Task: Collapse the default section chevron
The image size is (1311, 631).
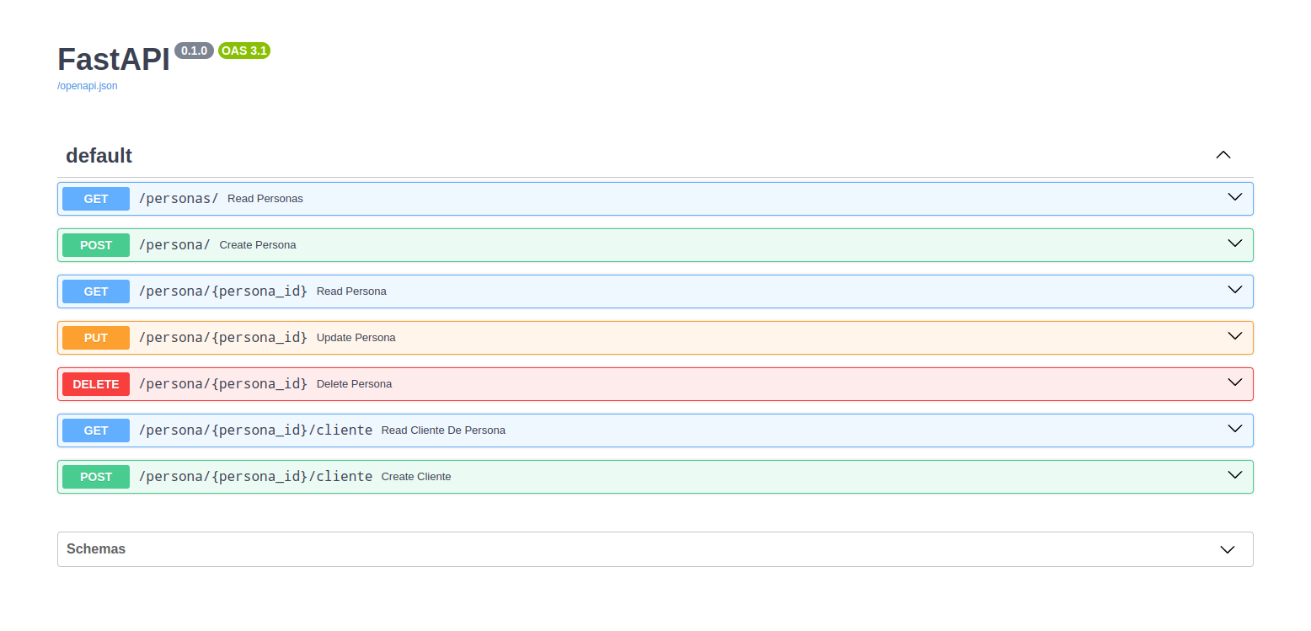Action: (x=1223, y=155)
